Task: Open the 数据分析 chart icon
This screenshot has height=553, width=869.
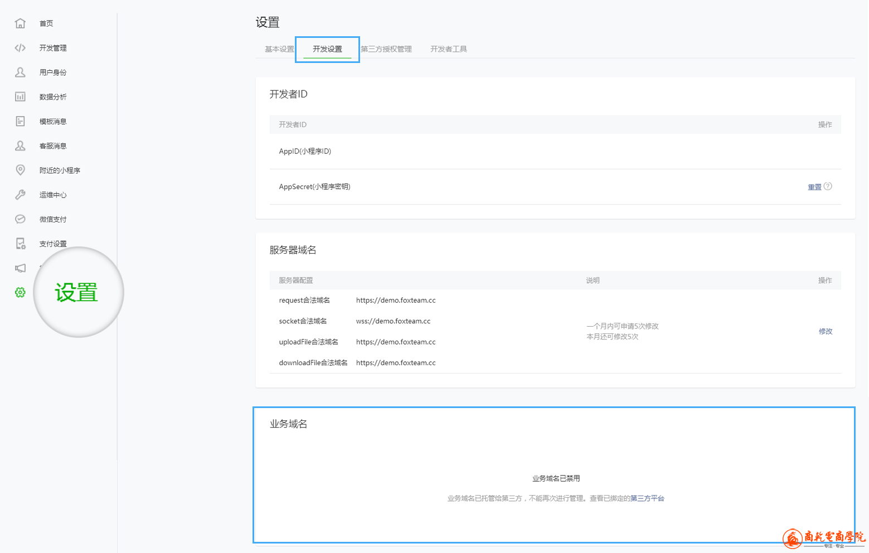Action: (x=20, y=97)
